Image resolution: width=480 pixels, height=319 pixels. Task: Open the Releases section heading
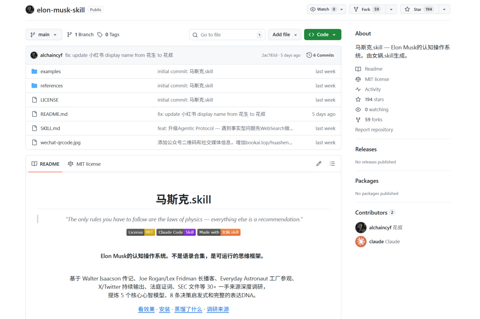tap(366, 149)
